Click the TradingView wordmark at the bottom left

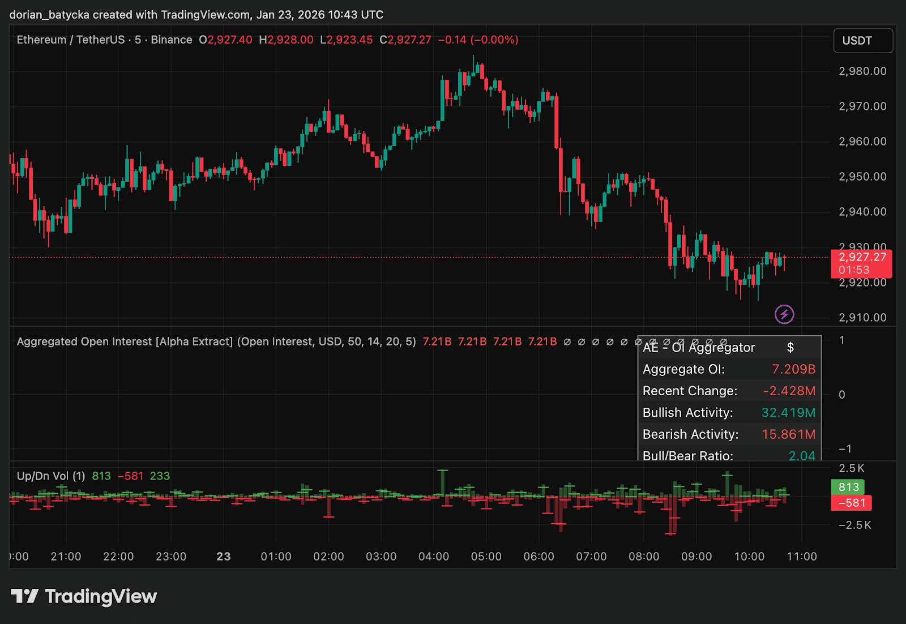point(101,596)
